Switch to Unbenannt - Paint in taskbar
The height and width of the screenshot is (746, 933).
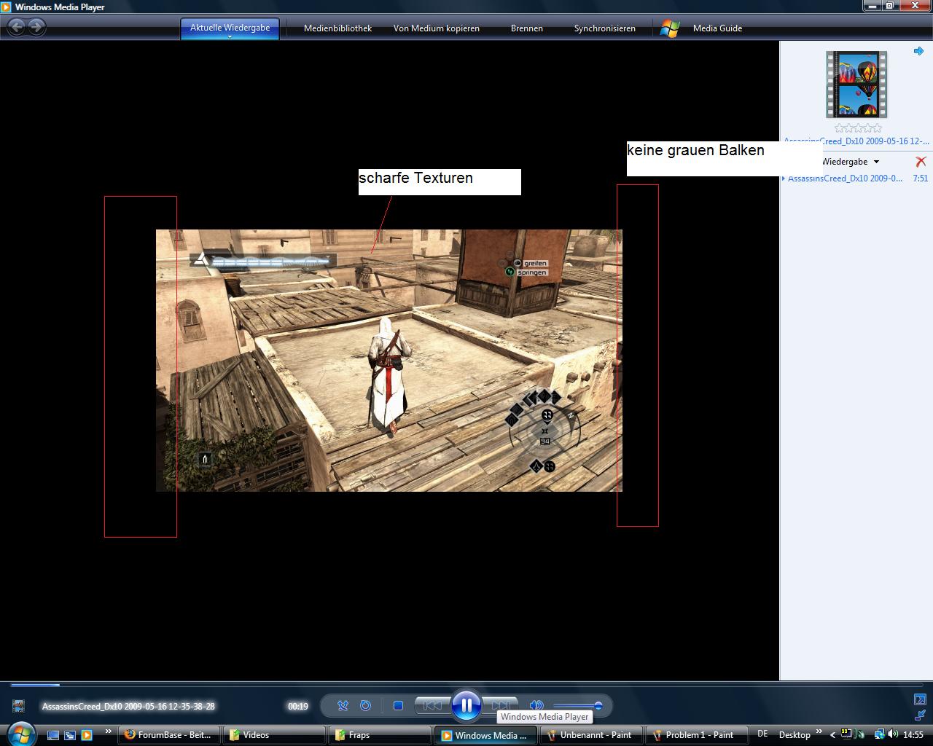(590, 735)
